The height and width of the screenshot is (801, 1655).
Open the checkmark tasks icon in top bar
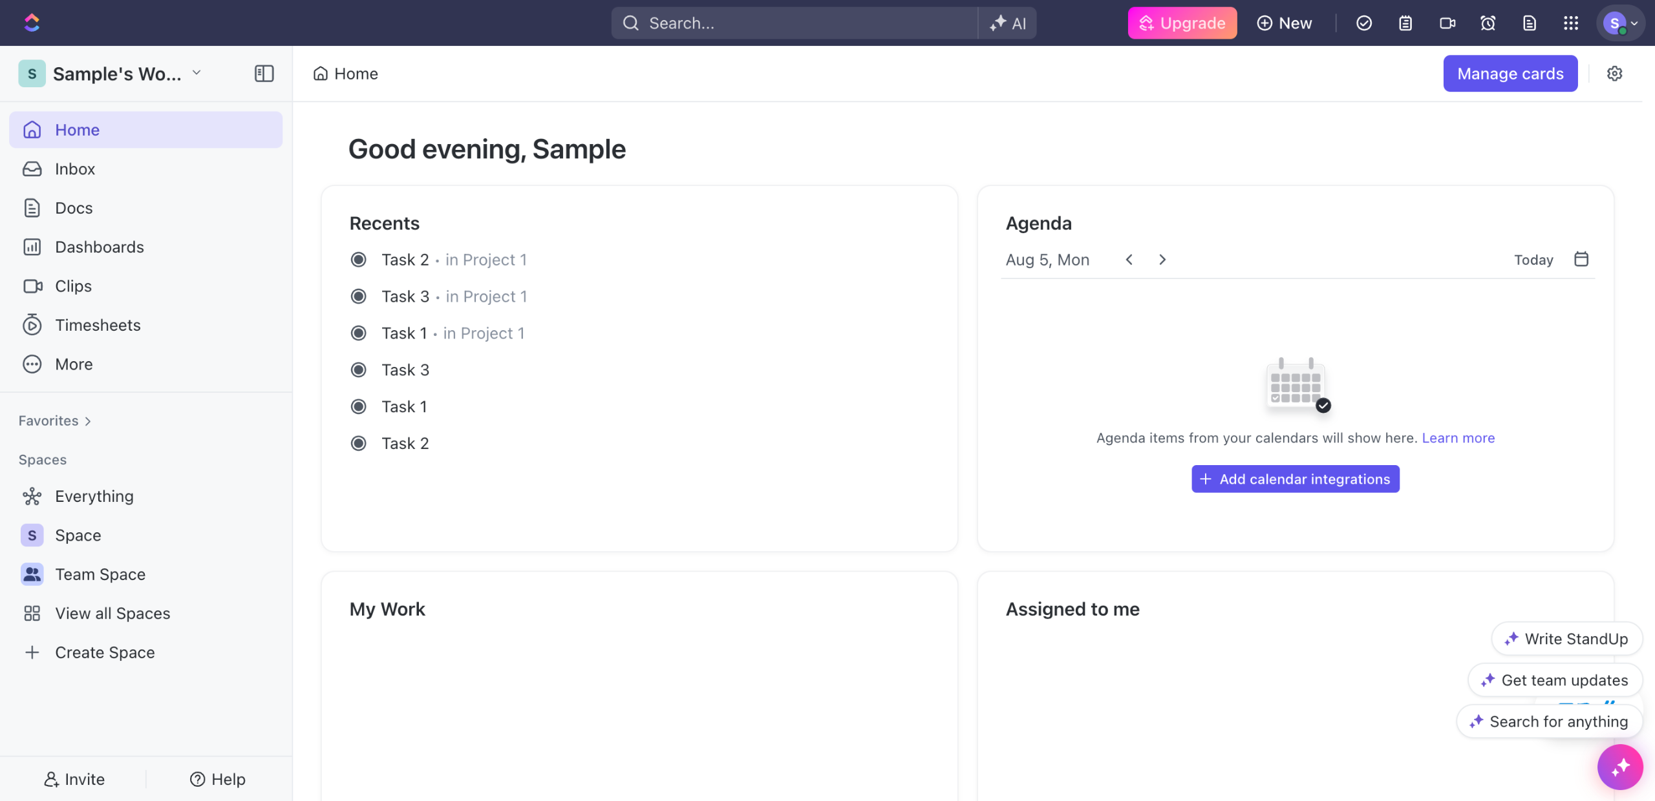pyautogui.click(x=1364, y=23)
